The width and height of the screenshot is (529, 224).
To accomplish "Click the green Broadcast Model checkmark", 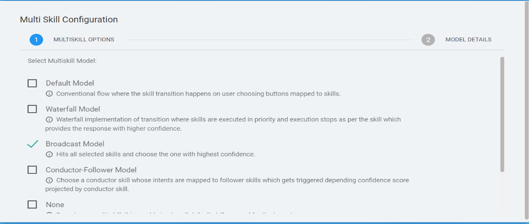I will coord(33,144).
